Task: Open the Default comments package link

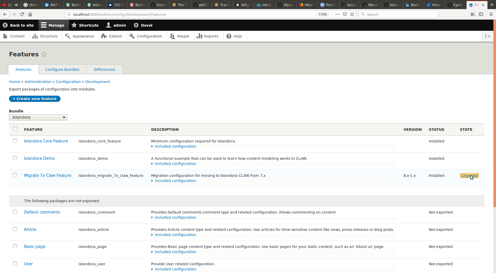Action: point(42,212)
